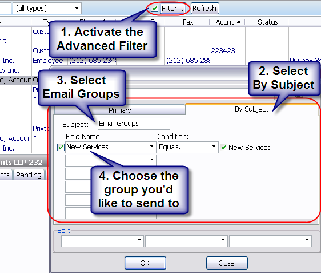Sort by the Accnt # column header
Image resolution: width=321 pixels, height=273 pixels.
pos(228,22)
